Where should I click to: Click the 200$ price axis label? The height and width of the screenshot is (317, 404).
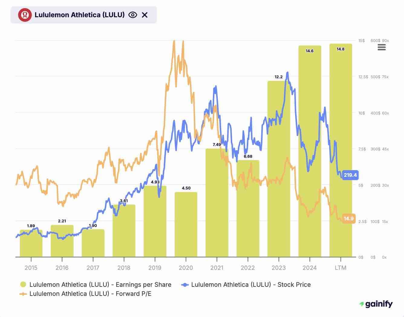pos(376,185)
